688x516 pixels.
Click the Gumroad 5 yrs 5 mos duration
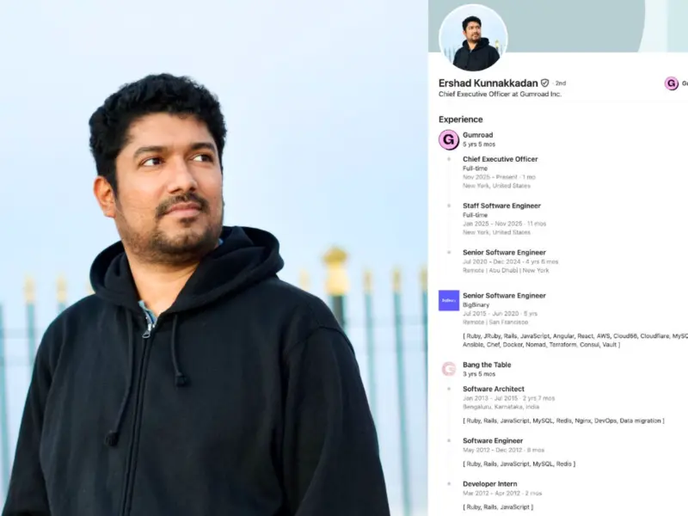point(479,144)
